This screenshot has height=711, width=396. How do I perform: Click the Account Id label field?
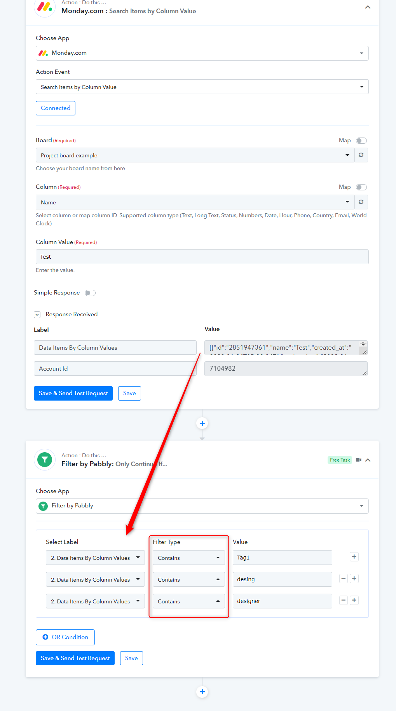pos(115,369)
